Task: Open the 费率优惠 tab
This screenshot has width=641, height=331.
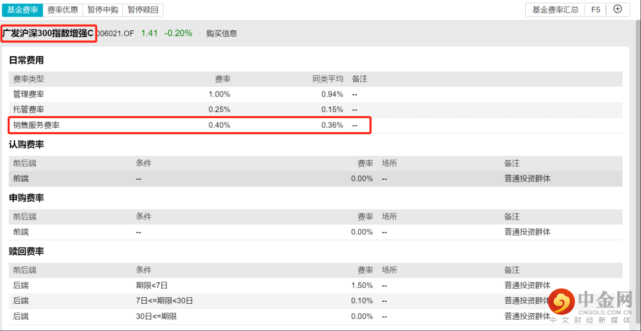Action: coord(62,10)
